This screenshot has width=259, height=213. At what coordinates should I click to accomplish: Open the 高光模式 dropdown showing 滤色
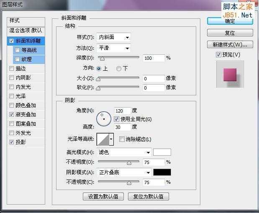click(124, 152)
